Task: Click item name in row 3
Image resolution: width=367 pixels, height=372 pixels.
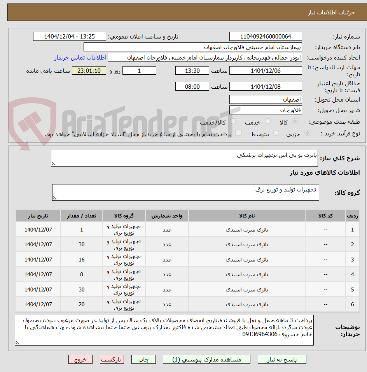Action: coord(246,260)
